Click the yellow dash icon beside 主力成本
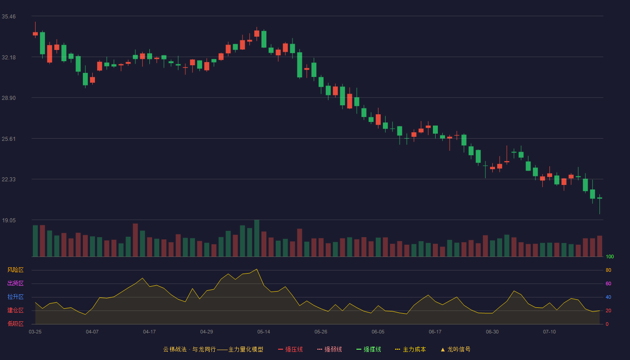The width and height of the screenshot is (630, 360). (x=397, y=349)
